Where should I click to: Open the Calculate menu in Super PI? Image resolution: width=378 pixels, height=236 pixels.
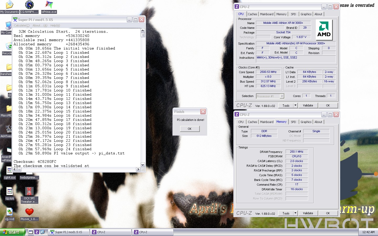pos(22,25)
